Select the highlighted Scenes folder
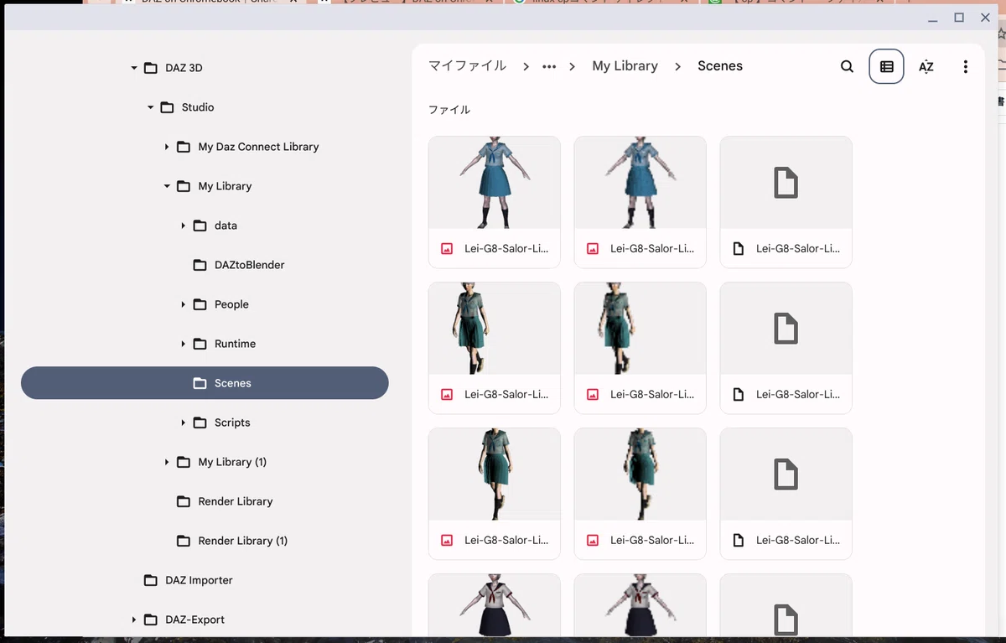Viewport: 1006px width, 643px height. pos(205,383)
